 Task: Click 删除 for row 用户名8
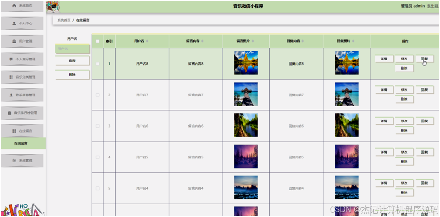404,68
